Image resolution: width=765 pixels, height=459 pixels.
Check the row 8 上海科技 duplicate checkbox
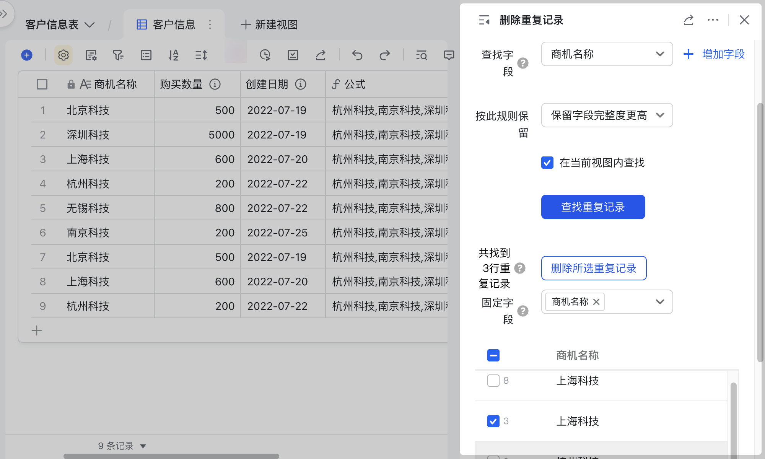(x=493, y=381)
